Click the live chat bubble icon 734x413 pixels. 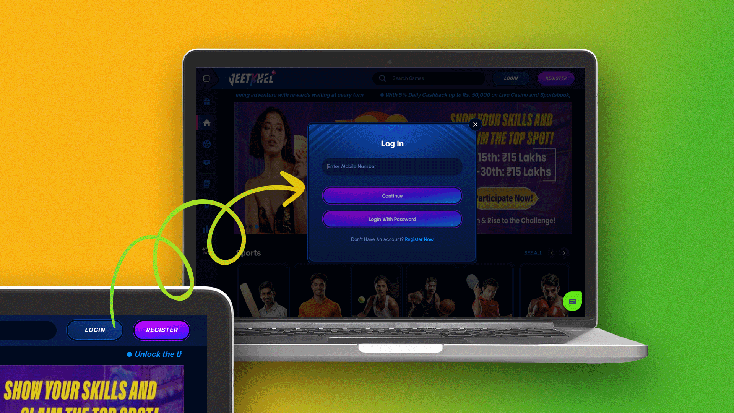[573, 301]
